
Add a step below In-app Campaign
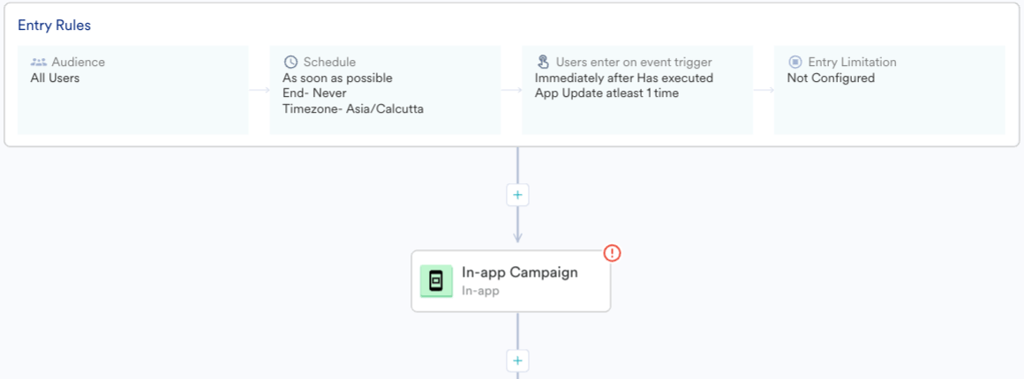517,360
